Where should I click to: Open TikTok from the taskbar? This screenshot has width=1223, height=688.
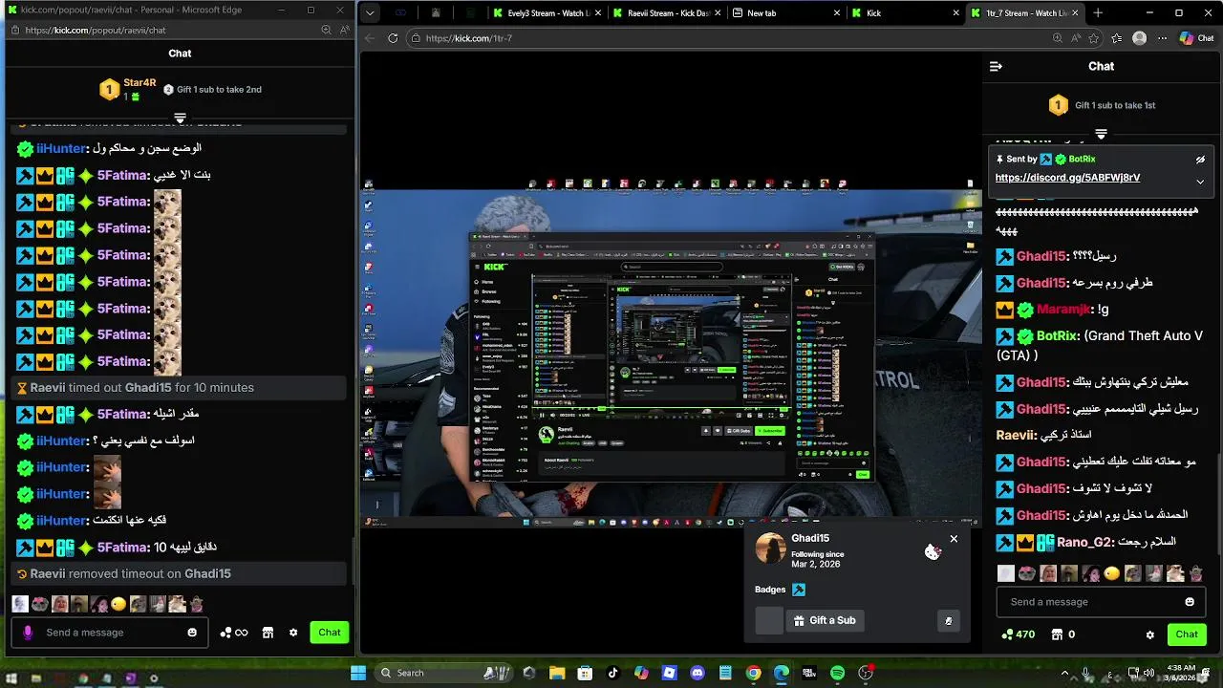point(613,673)
